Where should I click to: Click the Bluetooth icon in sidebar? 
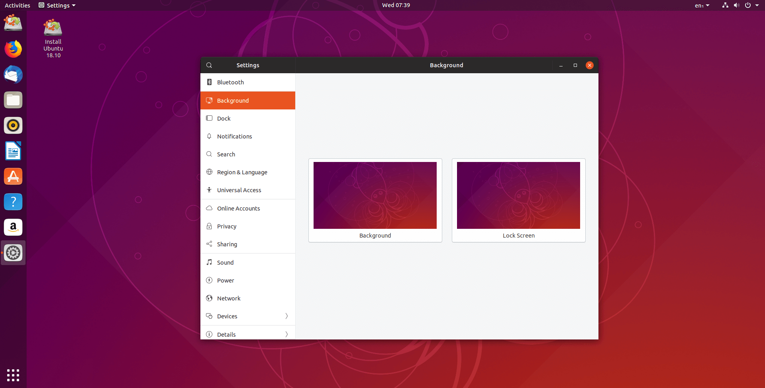[209, 82]
